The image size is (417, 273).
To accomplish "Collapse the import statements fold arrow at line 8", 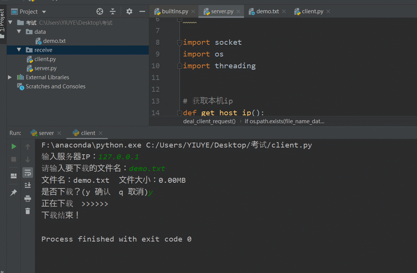I will point(179,42).
